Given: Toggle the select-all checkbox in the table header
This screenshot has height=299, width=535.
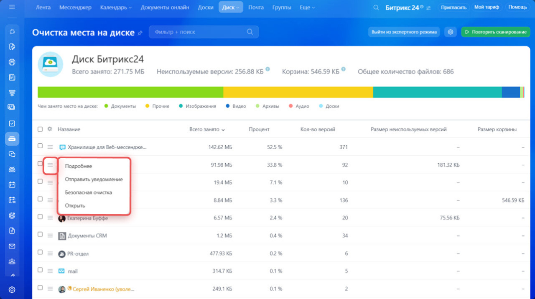Looking at the screenshot, I should [40, 129].
